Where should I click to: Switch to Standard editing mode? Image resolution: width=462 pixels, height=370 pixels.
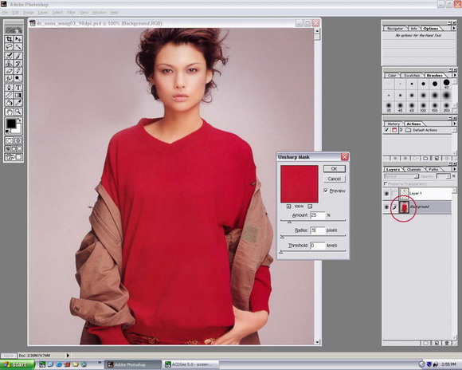coord(9,140)
